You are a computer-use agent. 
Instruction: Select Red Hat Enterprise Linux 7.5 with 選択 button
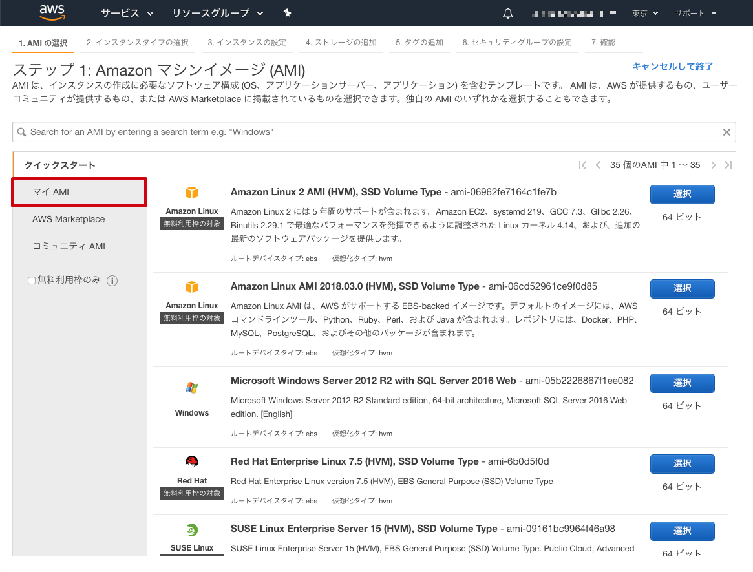(x=683, y=463)
